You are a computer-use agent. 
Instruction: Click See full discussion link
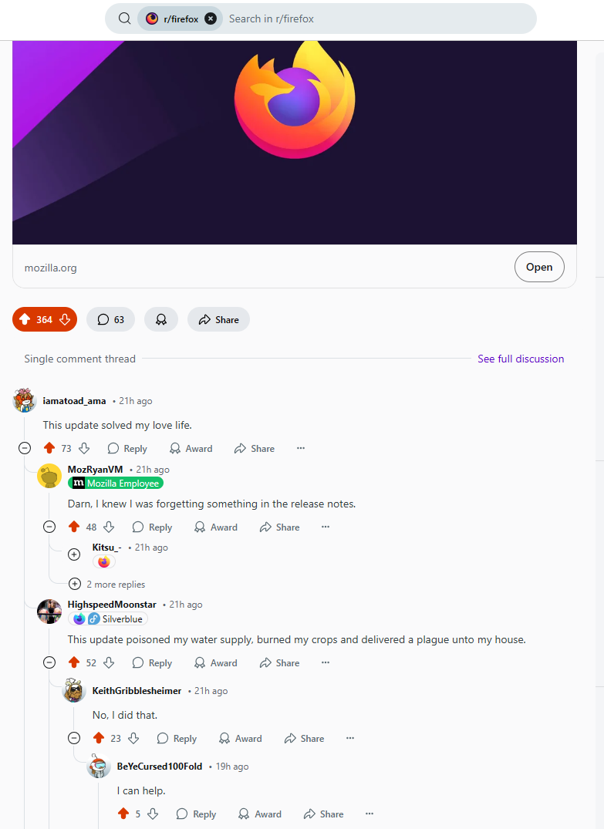pyautogui.click(x=521, y=359)
